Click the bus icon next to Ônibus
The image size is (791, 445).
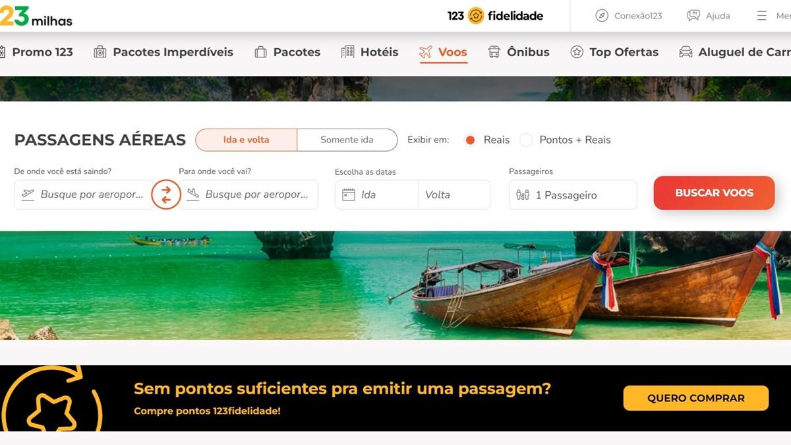pyautogui.click(x=494, y=52)
